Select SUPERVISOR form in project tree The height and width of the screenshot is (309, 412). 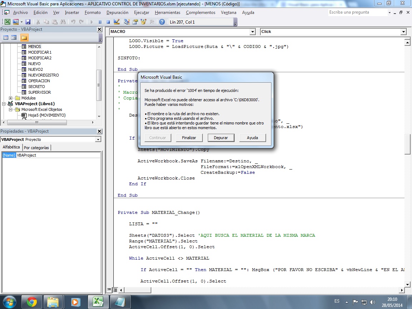tap(39, 92)
